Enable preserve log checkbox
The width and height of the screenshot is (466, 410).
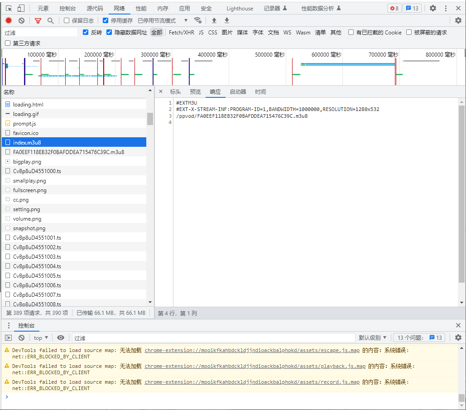[67, 20]
